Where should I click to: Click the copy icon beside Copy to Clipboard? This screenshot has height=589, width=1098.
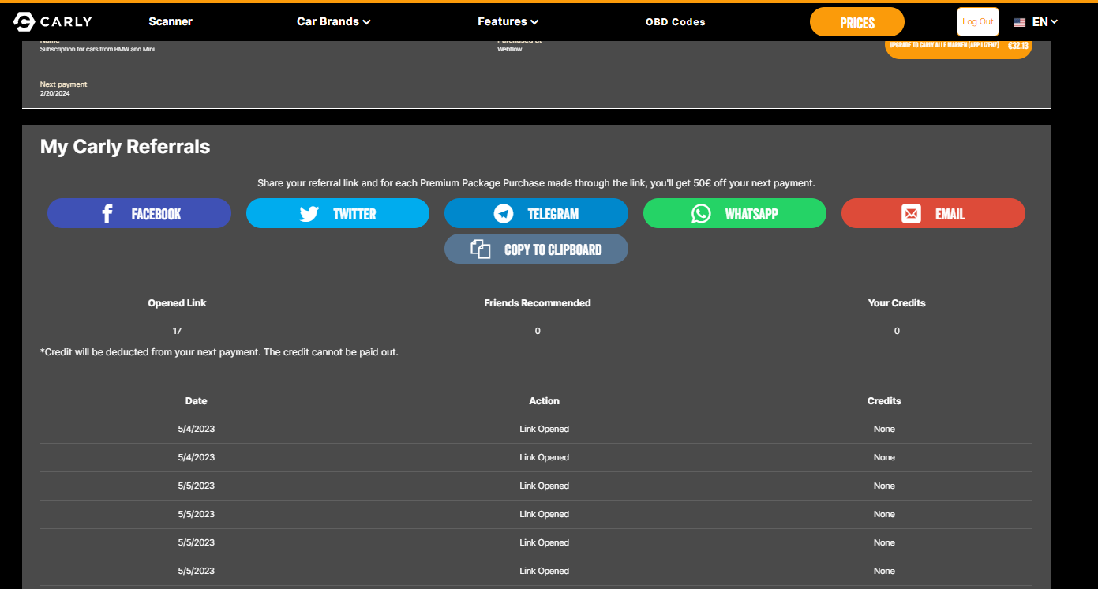481,249
